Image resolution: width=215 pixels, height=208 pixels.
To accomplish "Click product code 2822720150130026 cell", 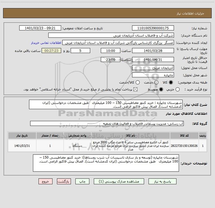I will 184,146.
